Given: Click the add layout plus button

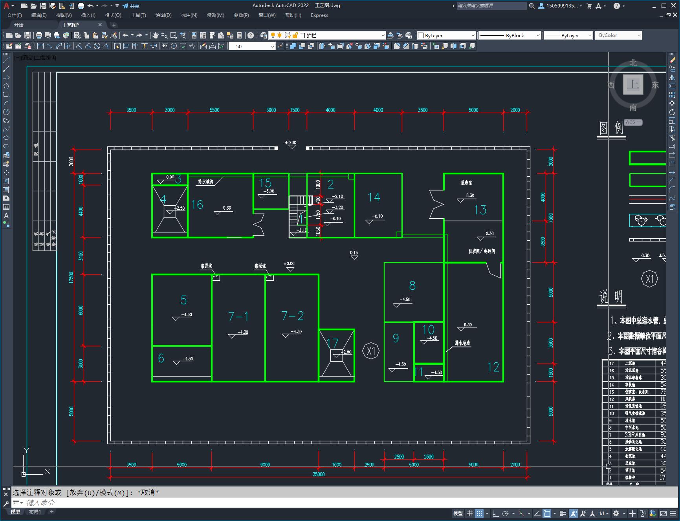Looking at the screenshot, I should (x=51, y=512).
